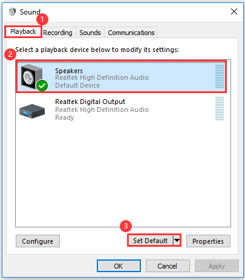Click the Speakers volume level meter

point(220,76)
